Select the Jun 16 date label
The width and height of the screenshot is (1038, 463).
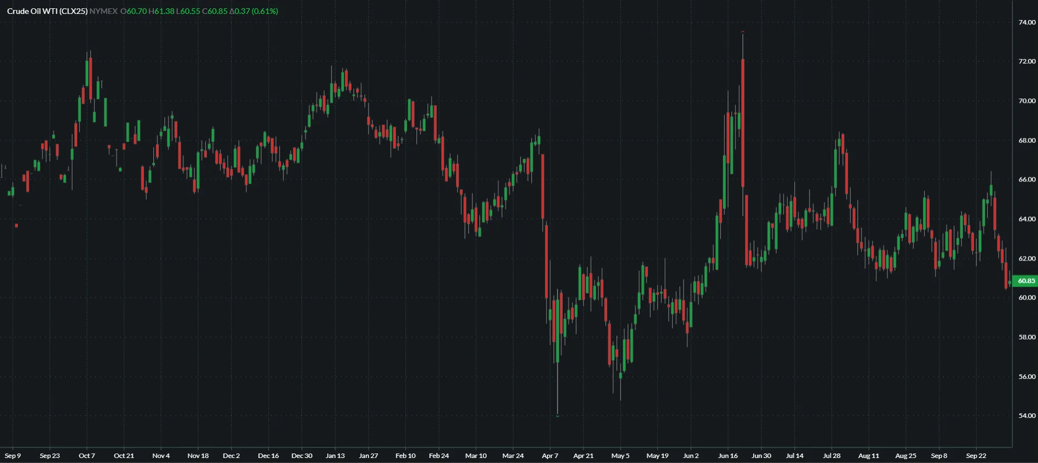[727, 456]
